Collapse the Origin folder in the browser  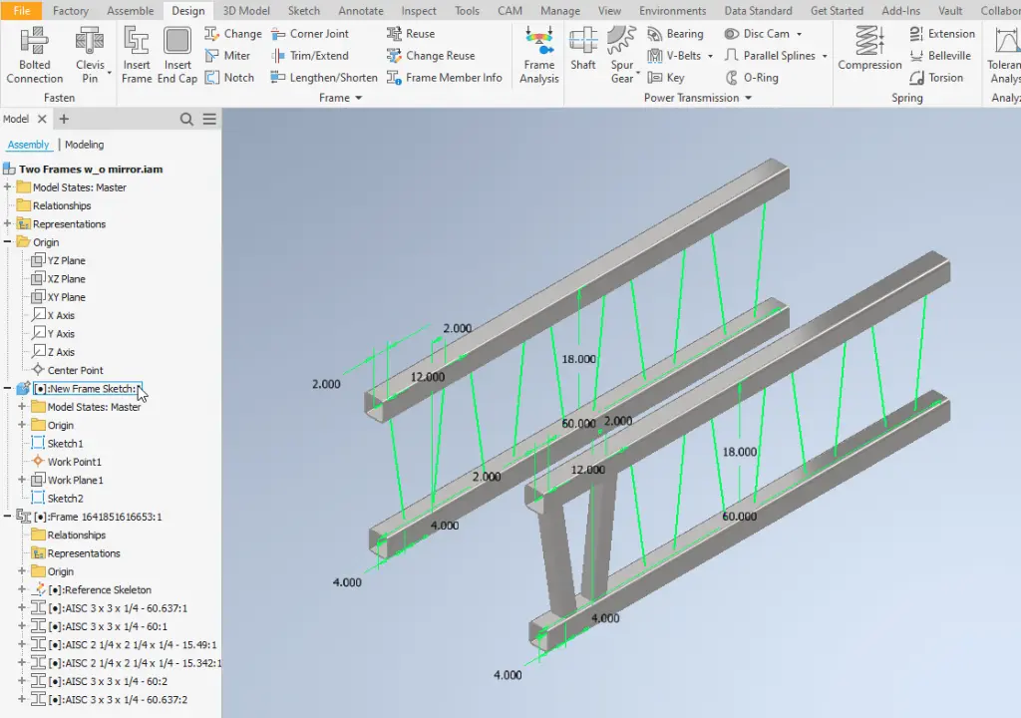[x=8, y=241]
